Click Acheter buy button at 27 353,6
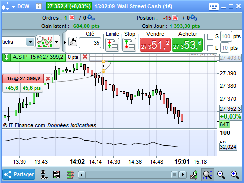The height and width of the screenshot is (183, 244). (x=187, y=45)
